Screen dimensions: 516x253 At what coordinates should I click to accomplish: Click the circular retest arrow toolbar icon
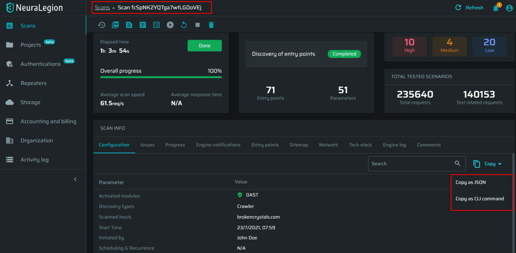click(184, 25)
